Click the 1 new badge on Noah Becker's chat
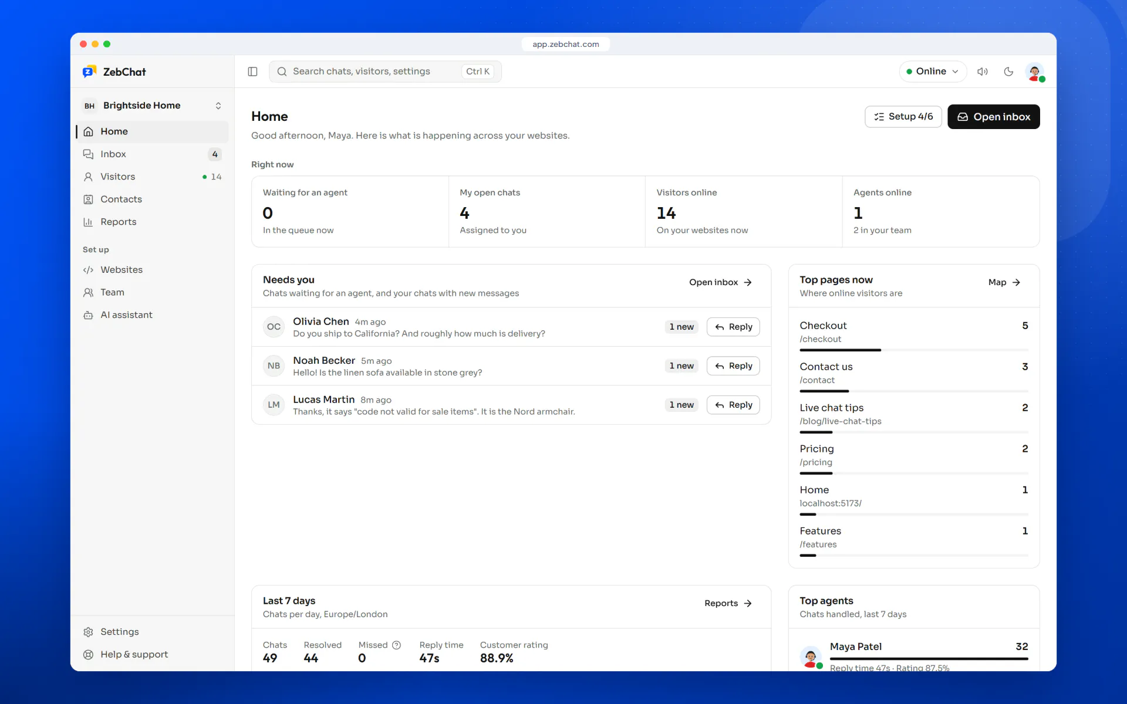Image resolution: width=1127 pixels, height=704 pixels. (x=681, y=366)
